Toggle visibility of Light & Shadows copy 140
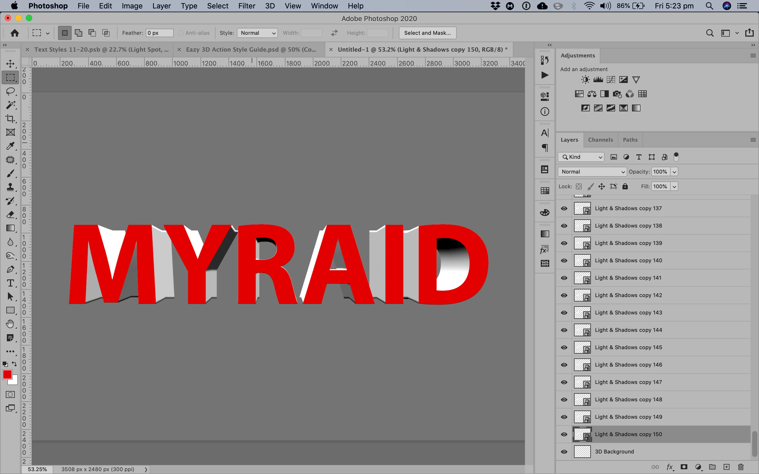The image size is (759, 474). click(x=564, y=260)
